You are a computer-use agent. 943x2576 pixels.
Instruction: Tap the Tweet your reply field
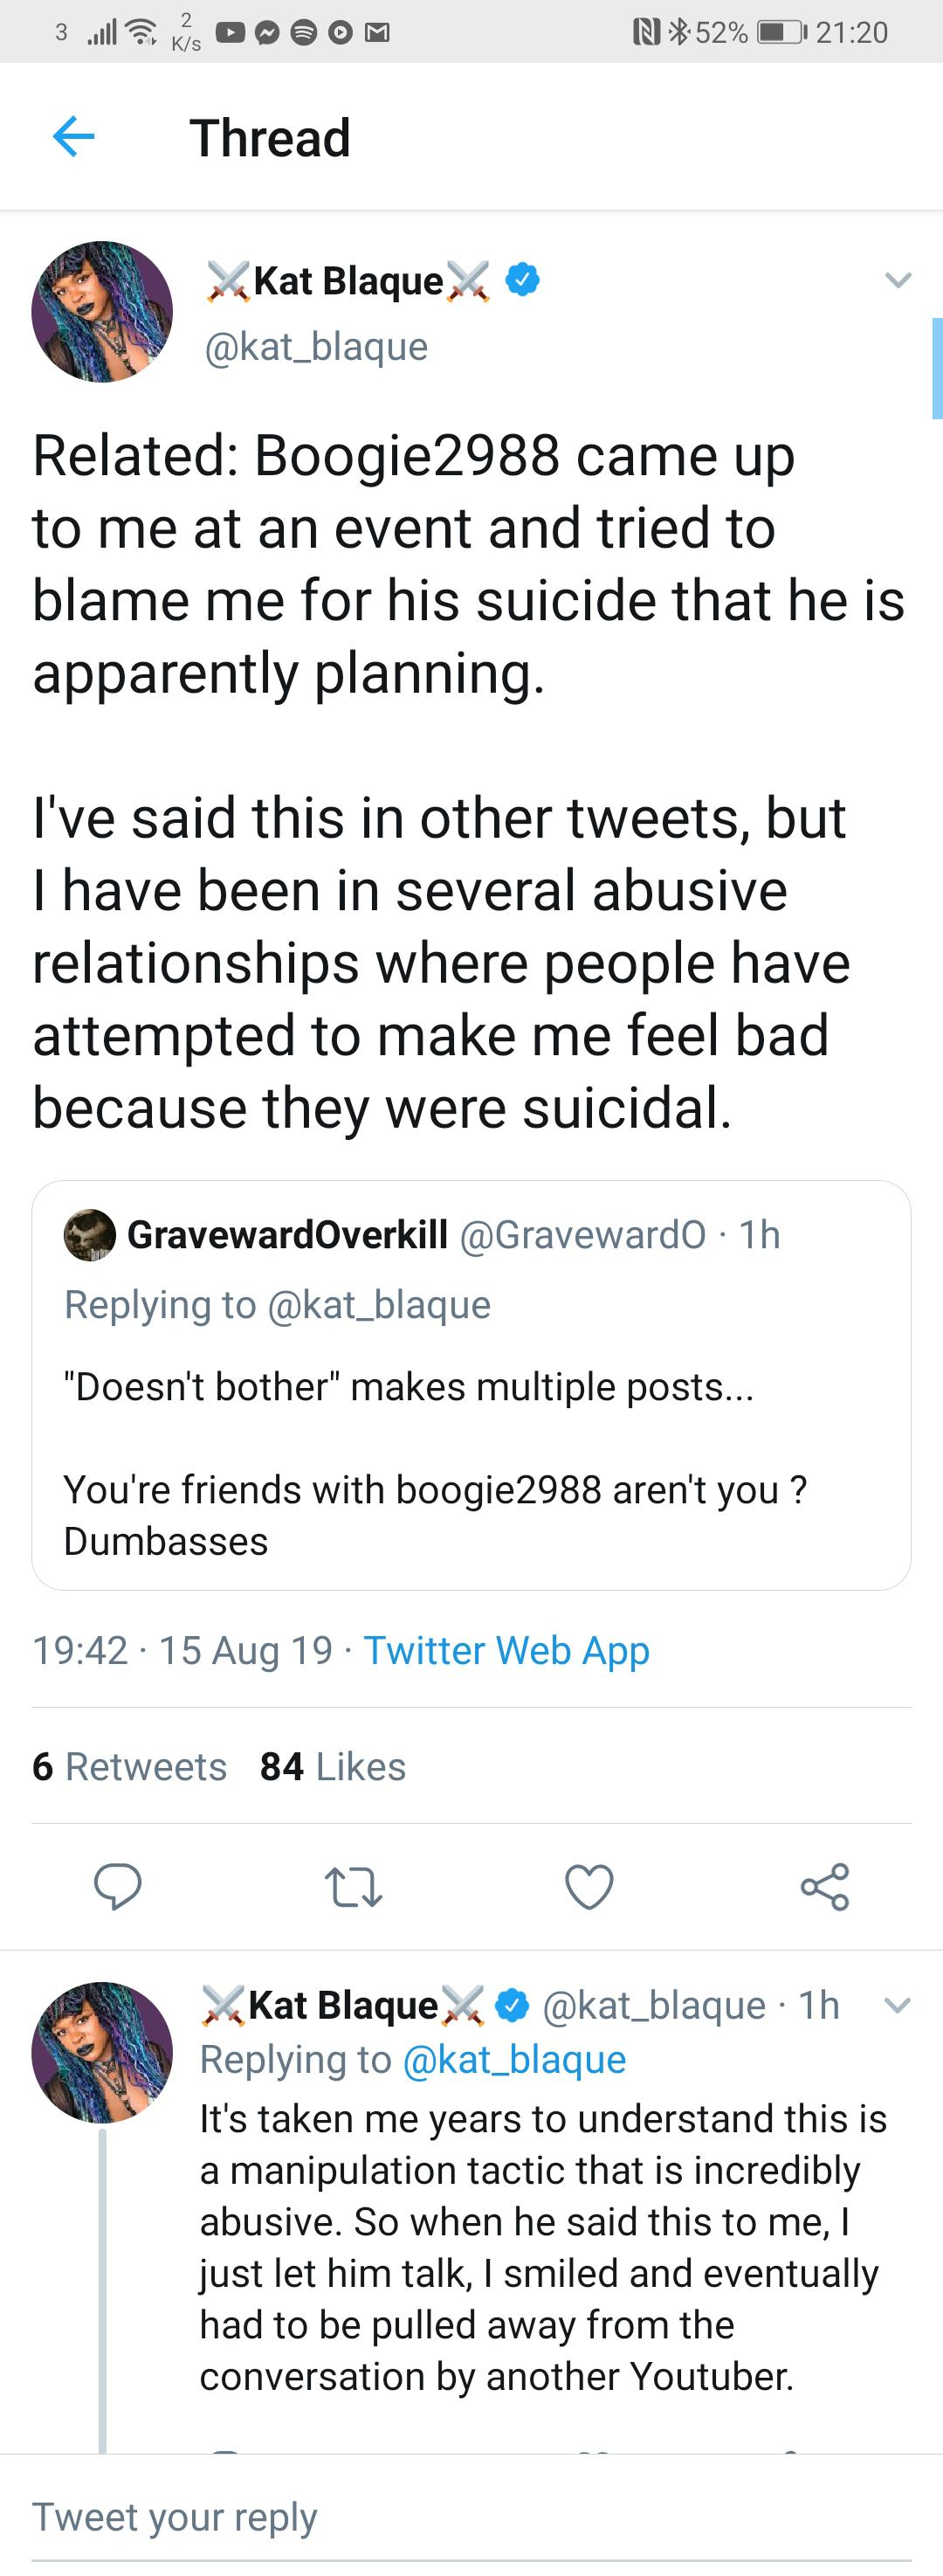pos(471,2516)
